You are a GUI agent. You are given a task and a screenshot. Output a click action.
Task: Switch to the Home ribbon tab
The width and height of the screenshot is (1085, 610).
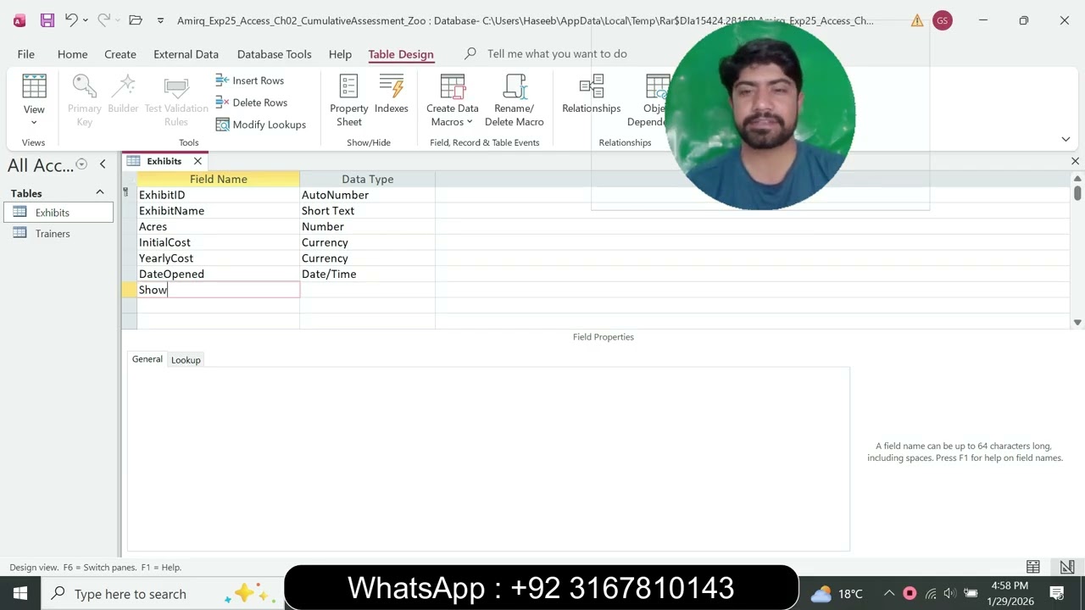click(73, 53)
